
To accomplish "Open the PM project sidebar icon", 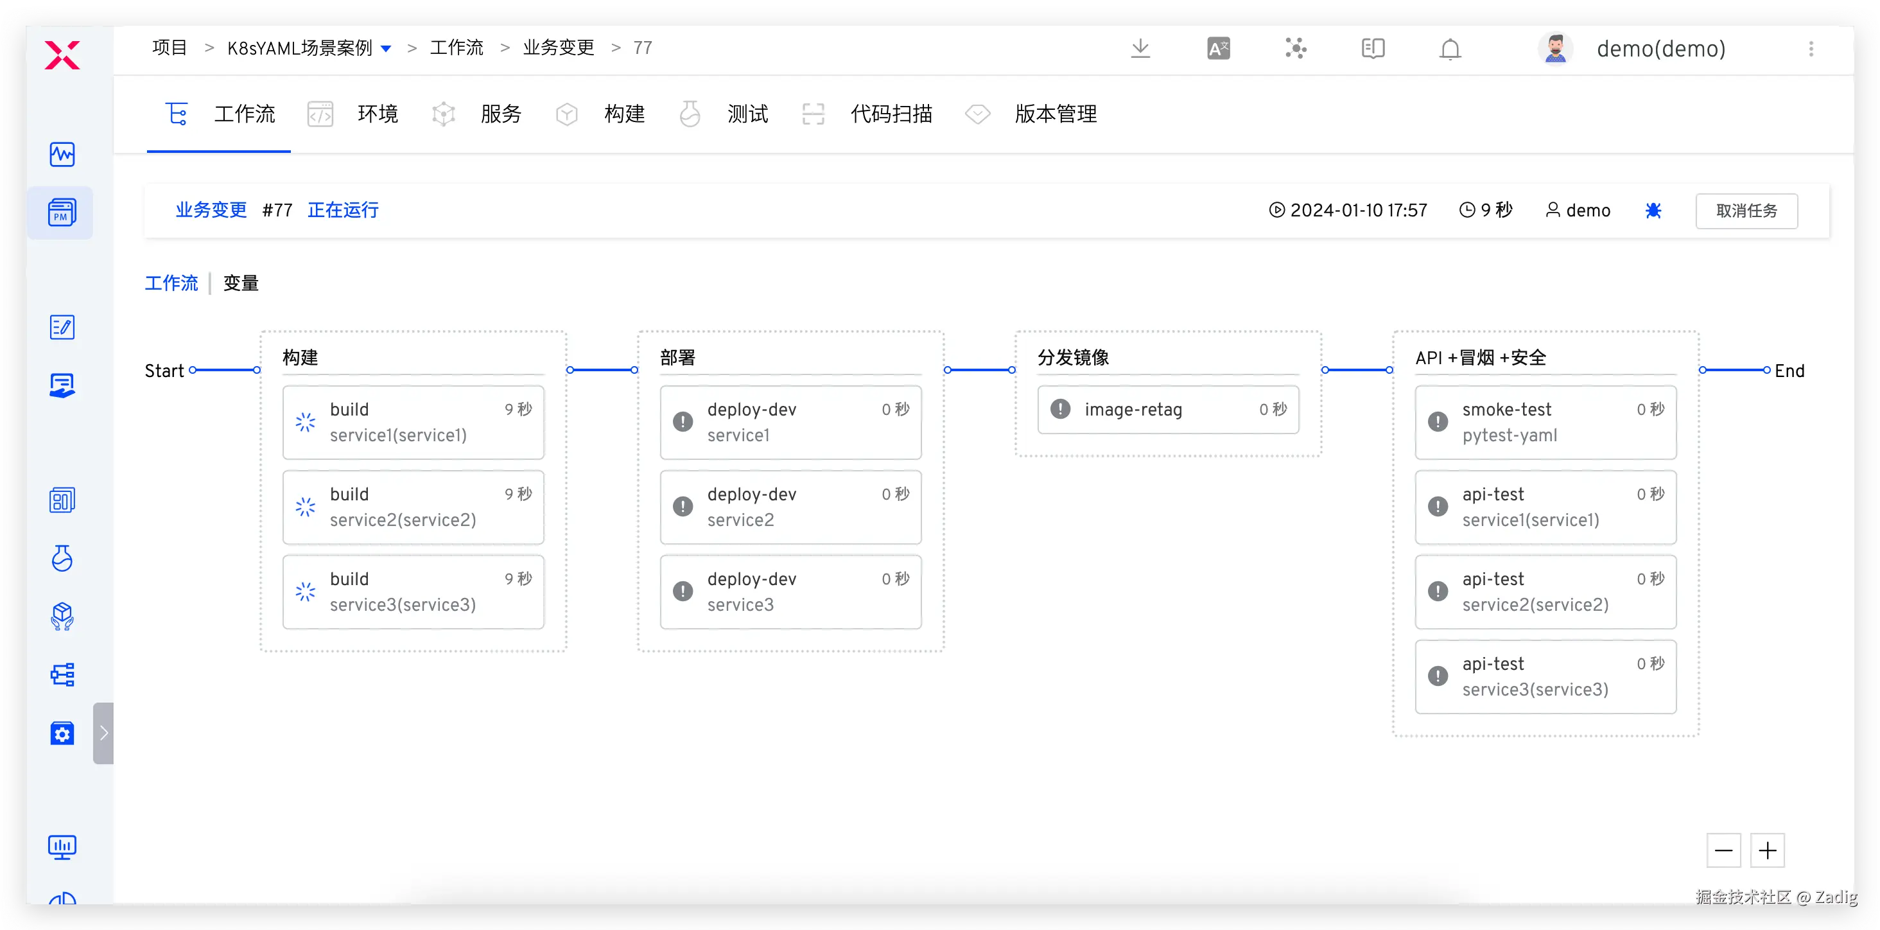I will (61, 213).
